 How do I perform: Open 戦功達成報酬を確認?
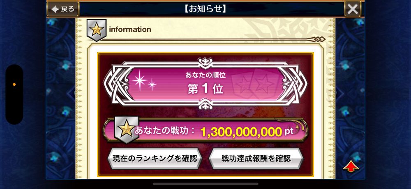256,158
